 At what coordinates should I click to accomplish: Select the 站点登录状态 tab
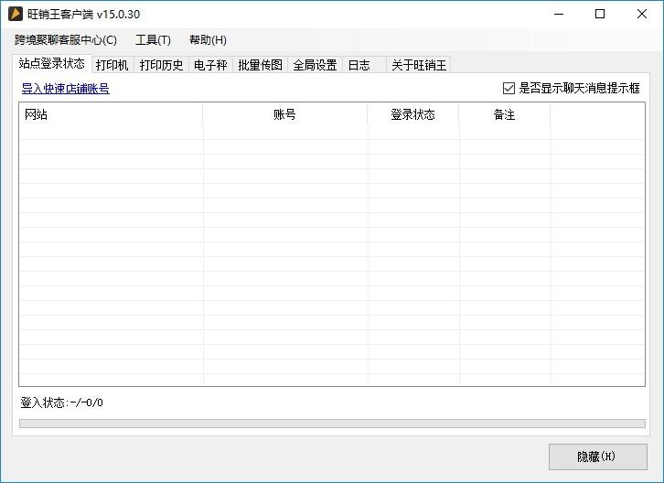[x=52, y=63]
